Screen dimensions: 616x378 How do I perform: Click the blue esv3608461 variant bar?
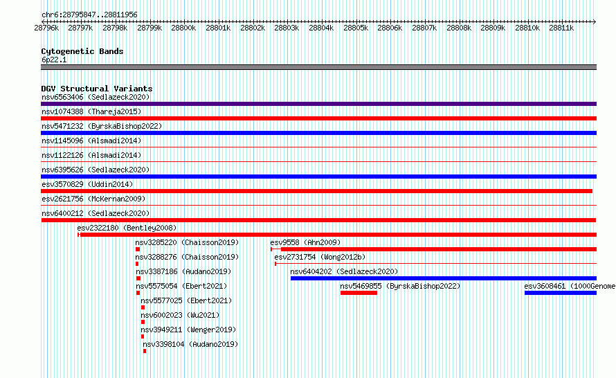click(561, 293)
